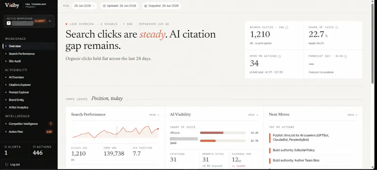Open the AI Visibility card OPEN arrow
This screenshot has width=377, height=170.
pos(253,115)
